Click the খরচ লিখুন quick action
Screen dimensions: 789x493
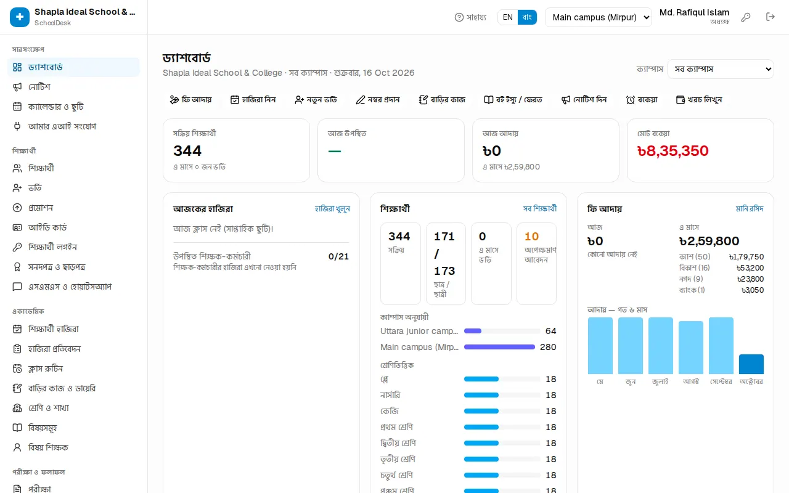coord(699,100)
